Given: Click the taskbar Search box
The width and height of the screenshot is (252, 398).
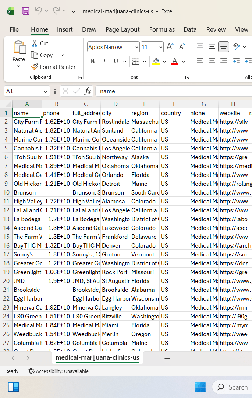Looking at the screenshot, I should click(x=232, y=387).
